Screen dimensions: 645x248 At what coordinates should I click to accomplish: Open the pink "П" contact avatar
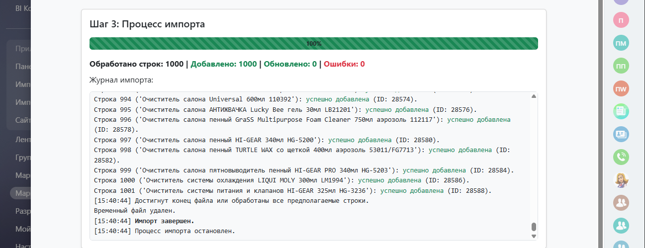(621, 20)
